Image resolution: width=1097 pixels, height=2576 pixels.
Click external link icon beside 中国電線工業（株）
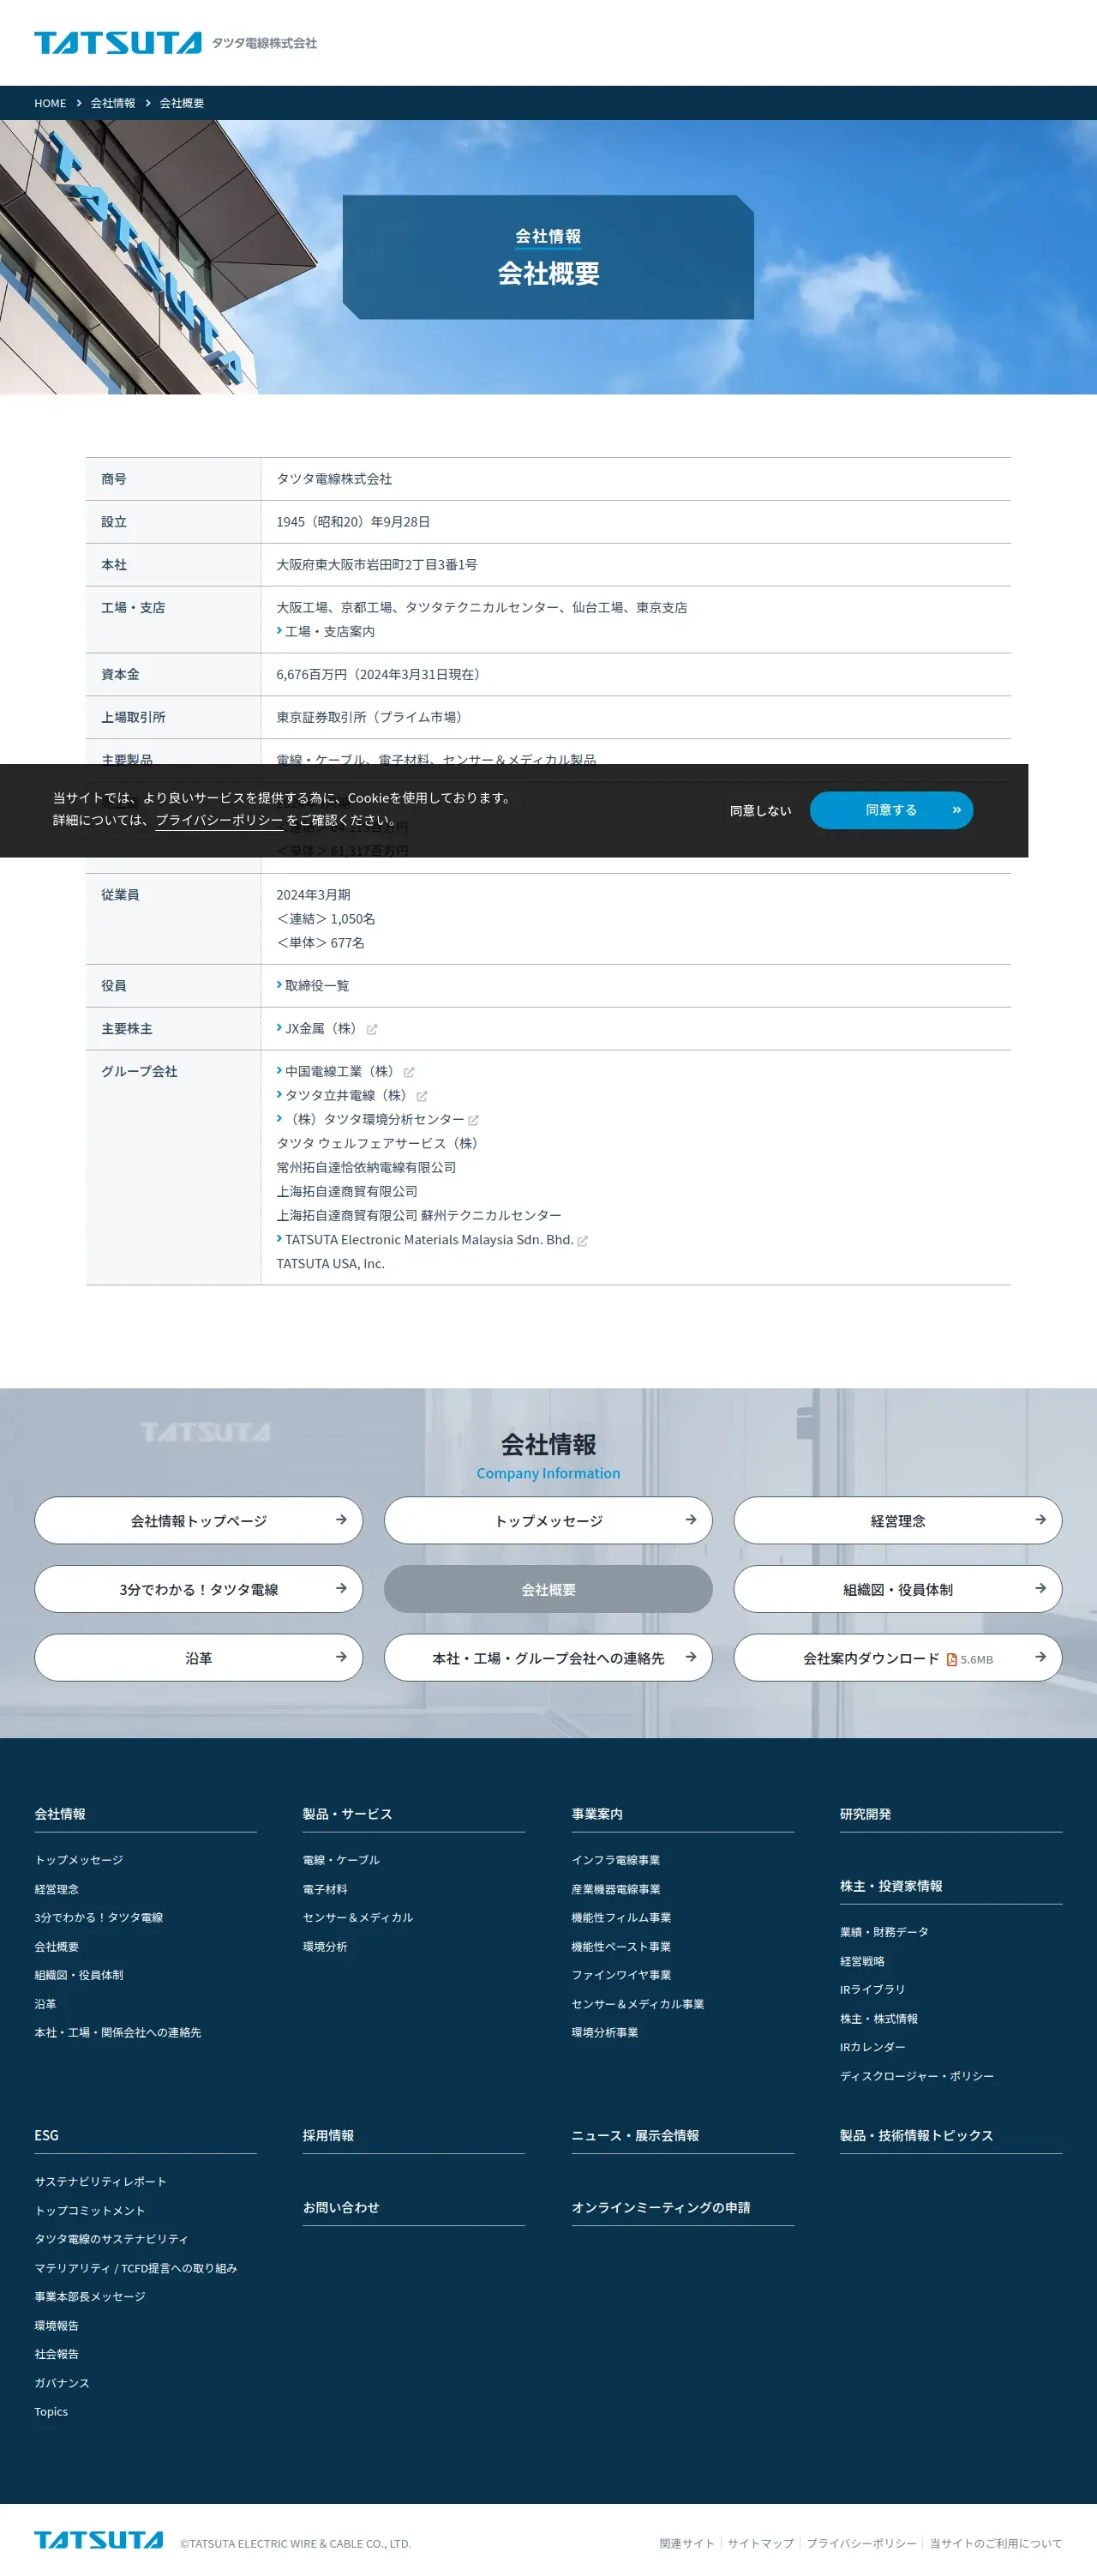409,1072
